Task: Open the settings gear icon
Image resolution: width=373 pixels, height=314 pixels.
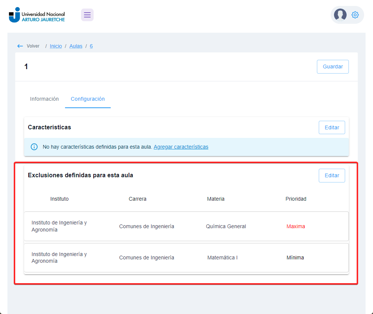Action: tap(355, 15)
